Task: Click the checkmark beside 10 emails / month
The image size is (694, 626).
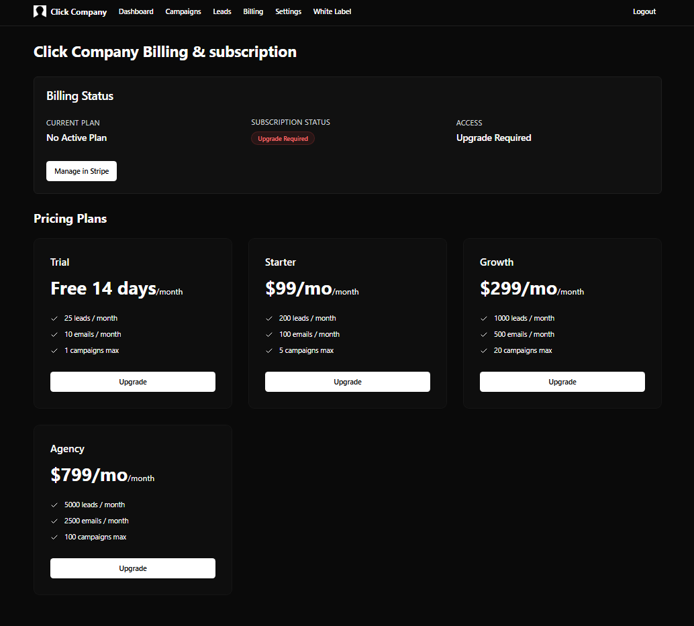Action: (54, 334)
